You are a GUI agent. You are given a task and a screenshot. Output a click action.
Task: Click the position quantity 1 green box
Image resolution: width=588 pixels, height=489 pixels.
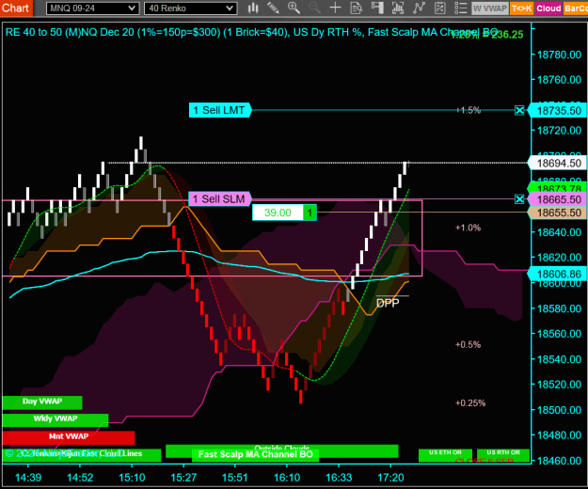pyautogui.click(x=310, y=213)
